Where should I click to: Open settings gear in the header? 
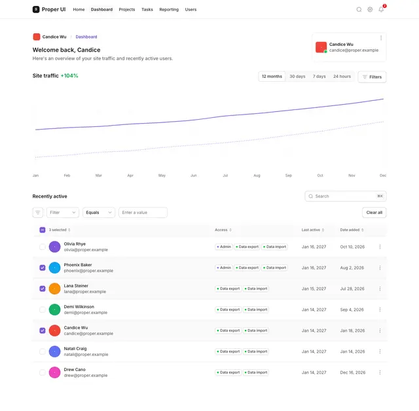coord(370,10)
